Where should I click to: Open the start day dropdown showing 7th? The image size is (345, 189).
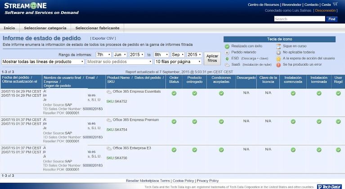(103, 54)
